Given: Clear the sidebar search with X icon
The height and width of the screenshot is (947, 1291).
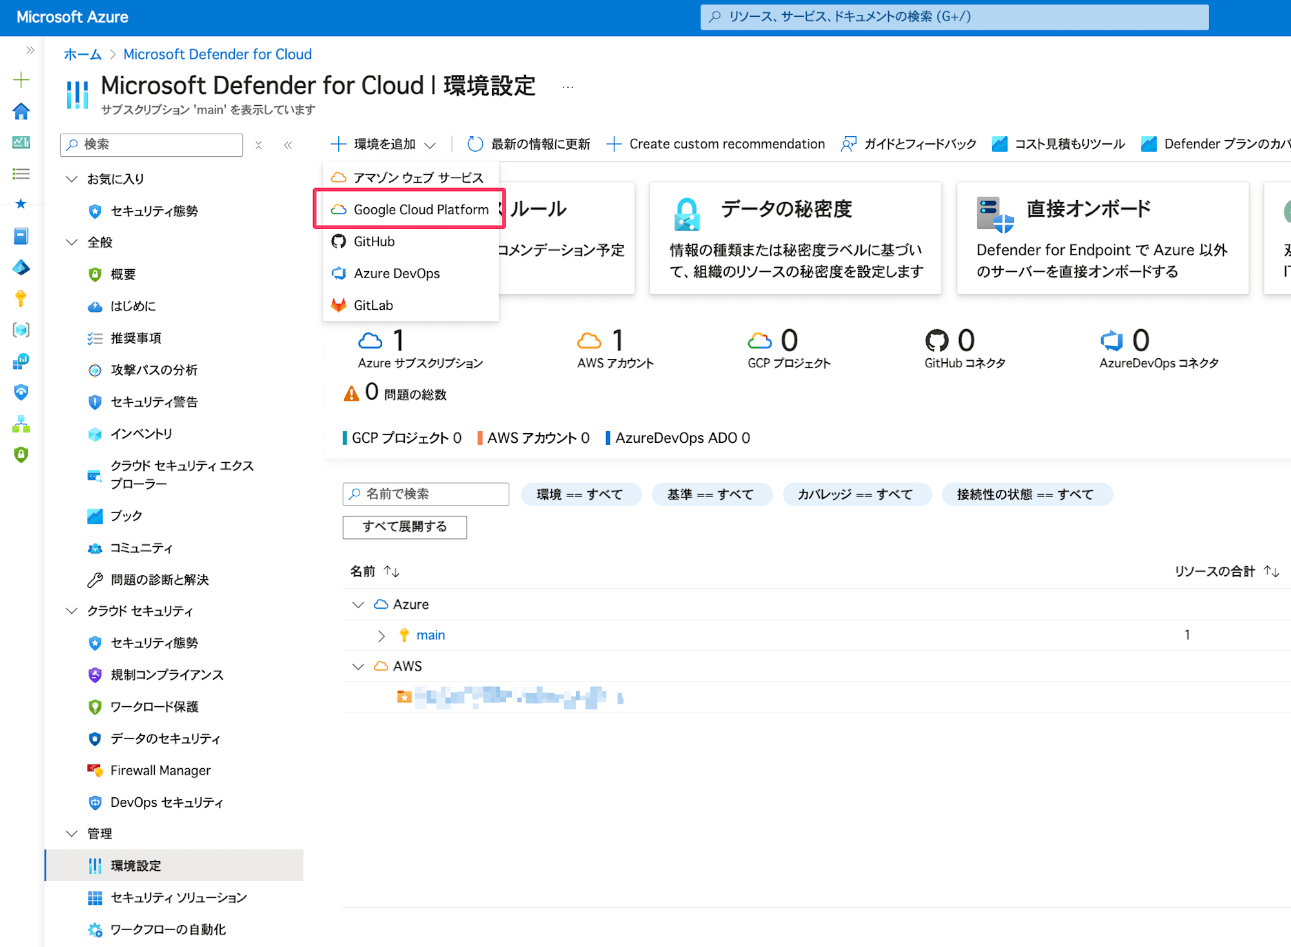Looking at the screenshot, I should point(258,145).
